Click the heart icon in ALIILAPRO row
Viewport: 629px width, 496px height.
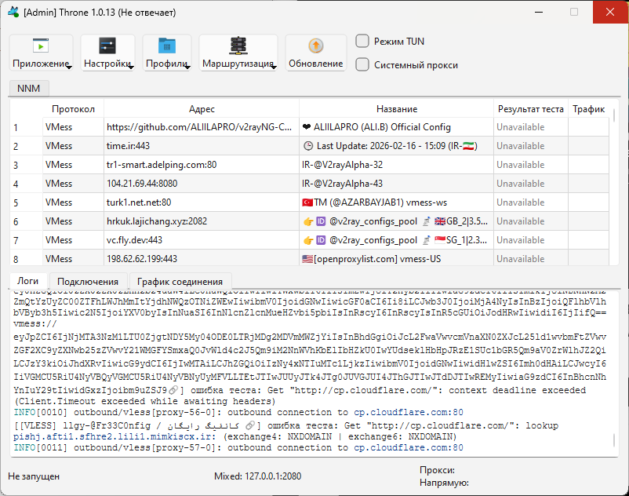(306, 127)
